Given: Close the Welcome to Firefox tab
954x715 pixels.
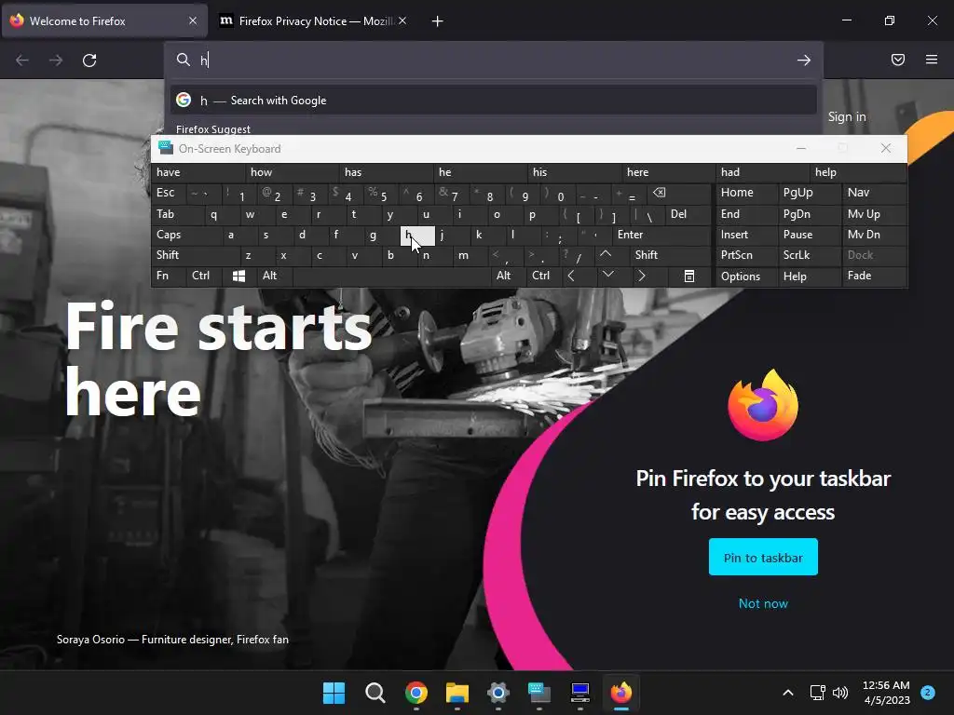Looking at the screenshot, I should (x=192, y=20).
